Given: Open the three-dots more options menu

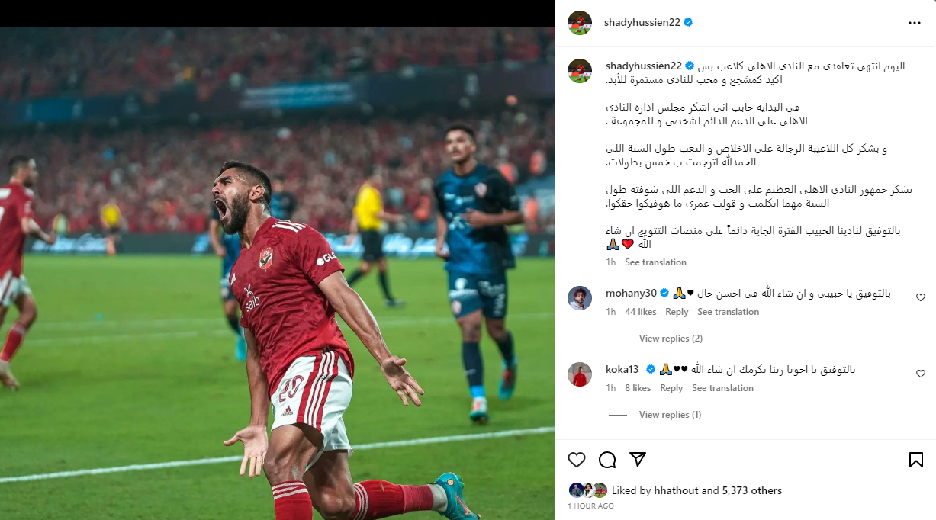Looking at the screenshot, I should click(915, 23).
